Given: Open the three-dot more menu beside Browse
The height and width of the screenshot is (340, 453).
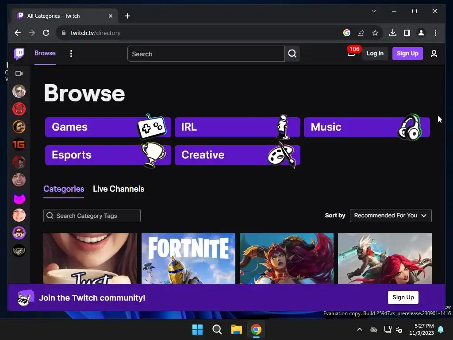Looking at the screenshot, I should pos(71,54).
